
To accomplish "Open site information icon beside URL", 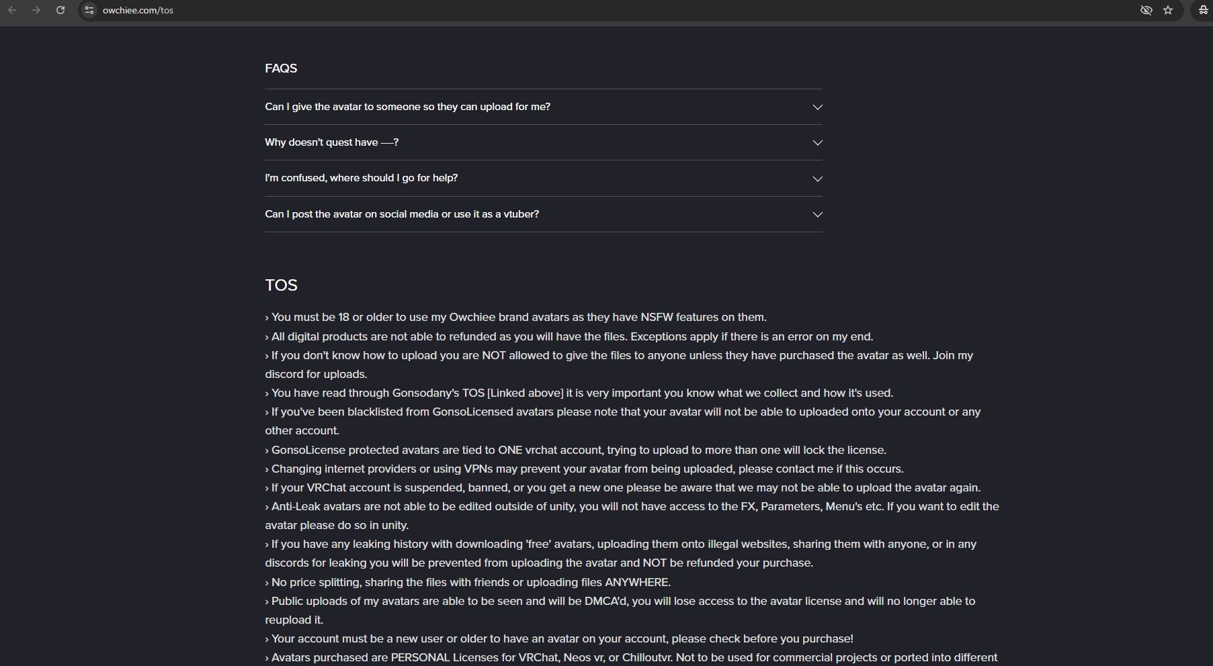I will [89, 10].
